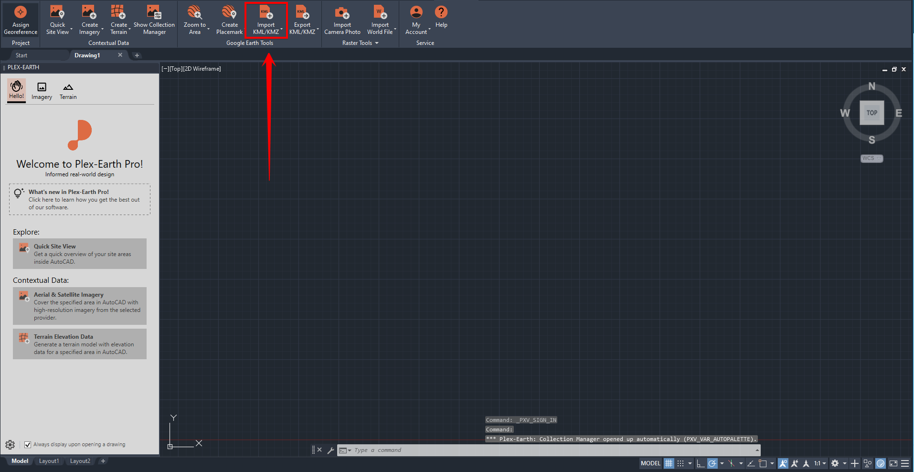Close the command line with X icon

coord(319,450)
